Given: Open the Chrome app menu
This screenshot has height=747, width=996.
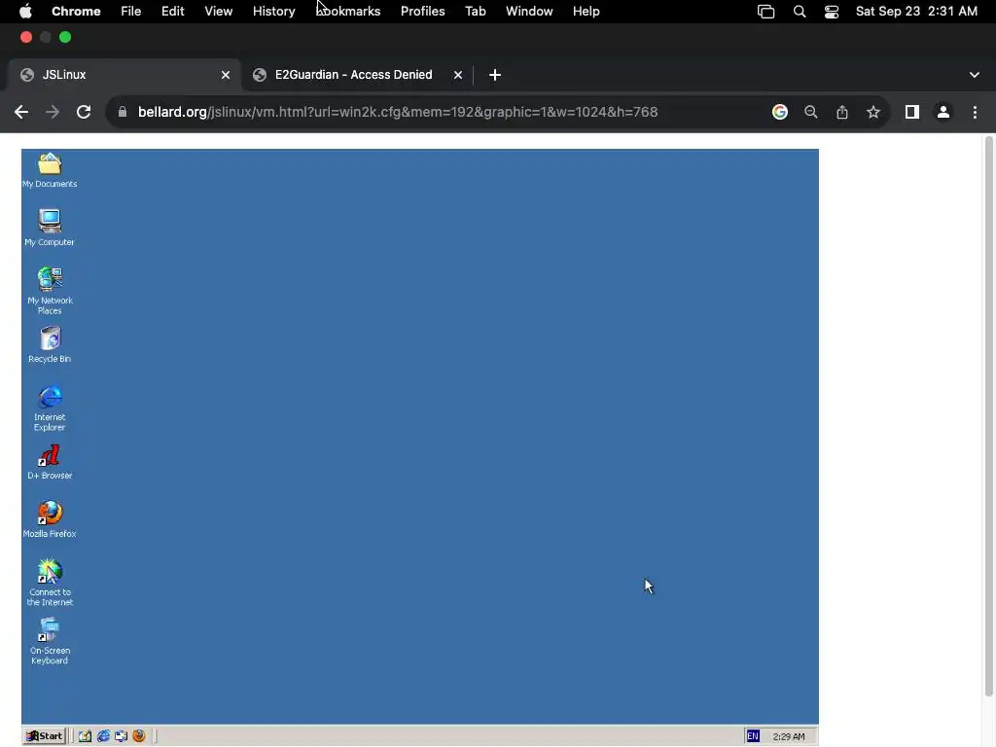Looking at the screenshot, I should tap(76, 12).
